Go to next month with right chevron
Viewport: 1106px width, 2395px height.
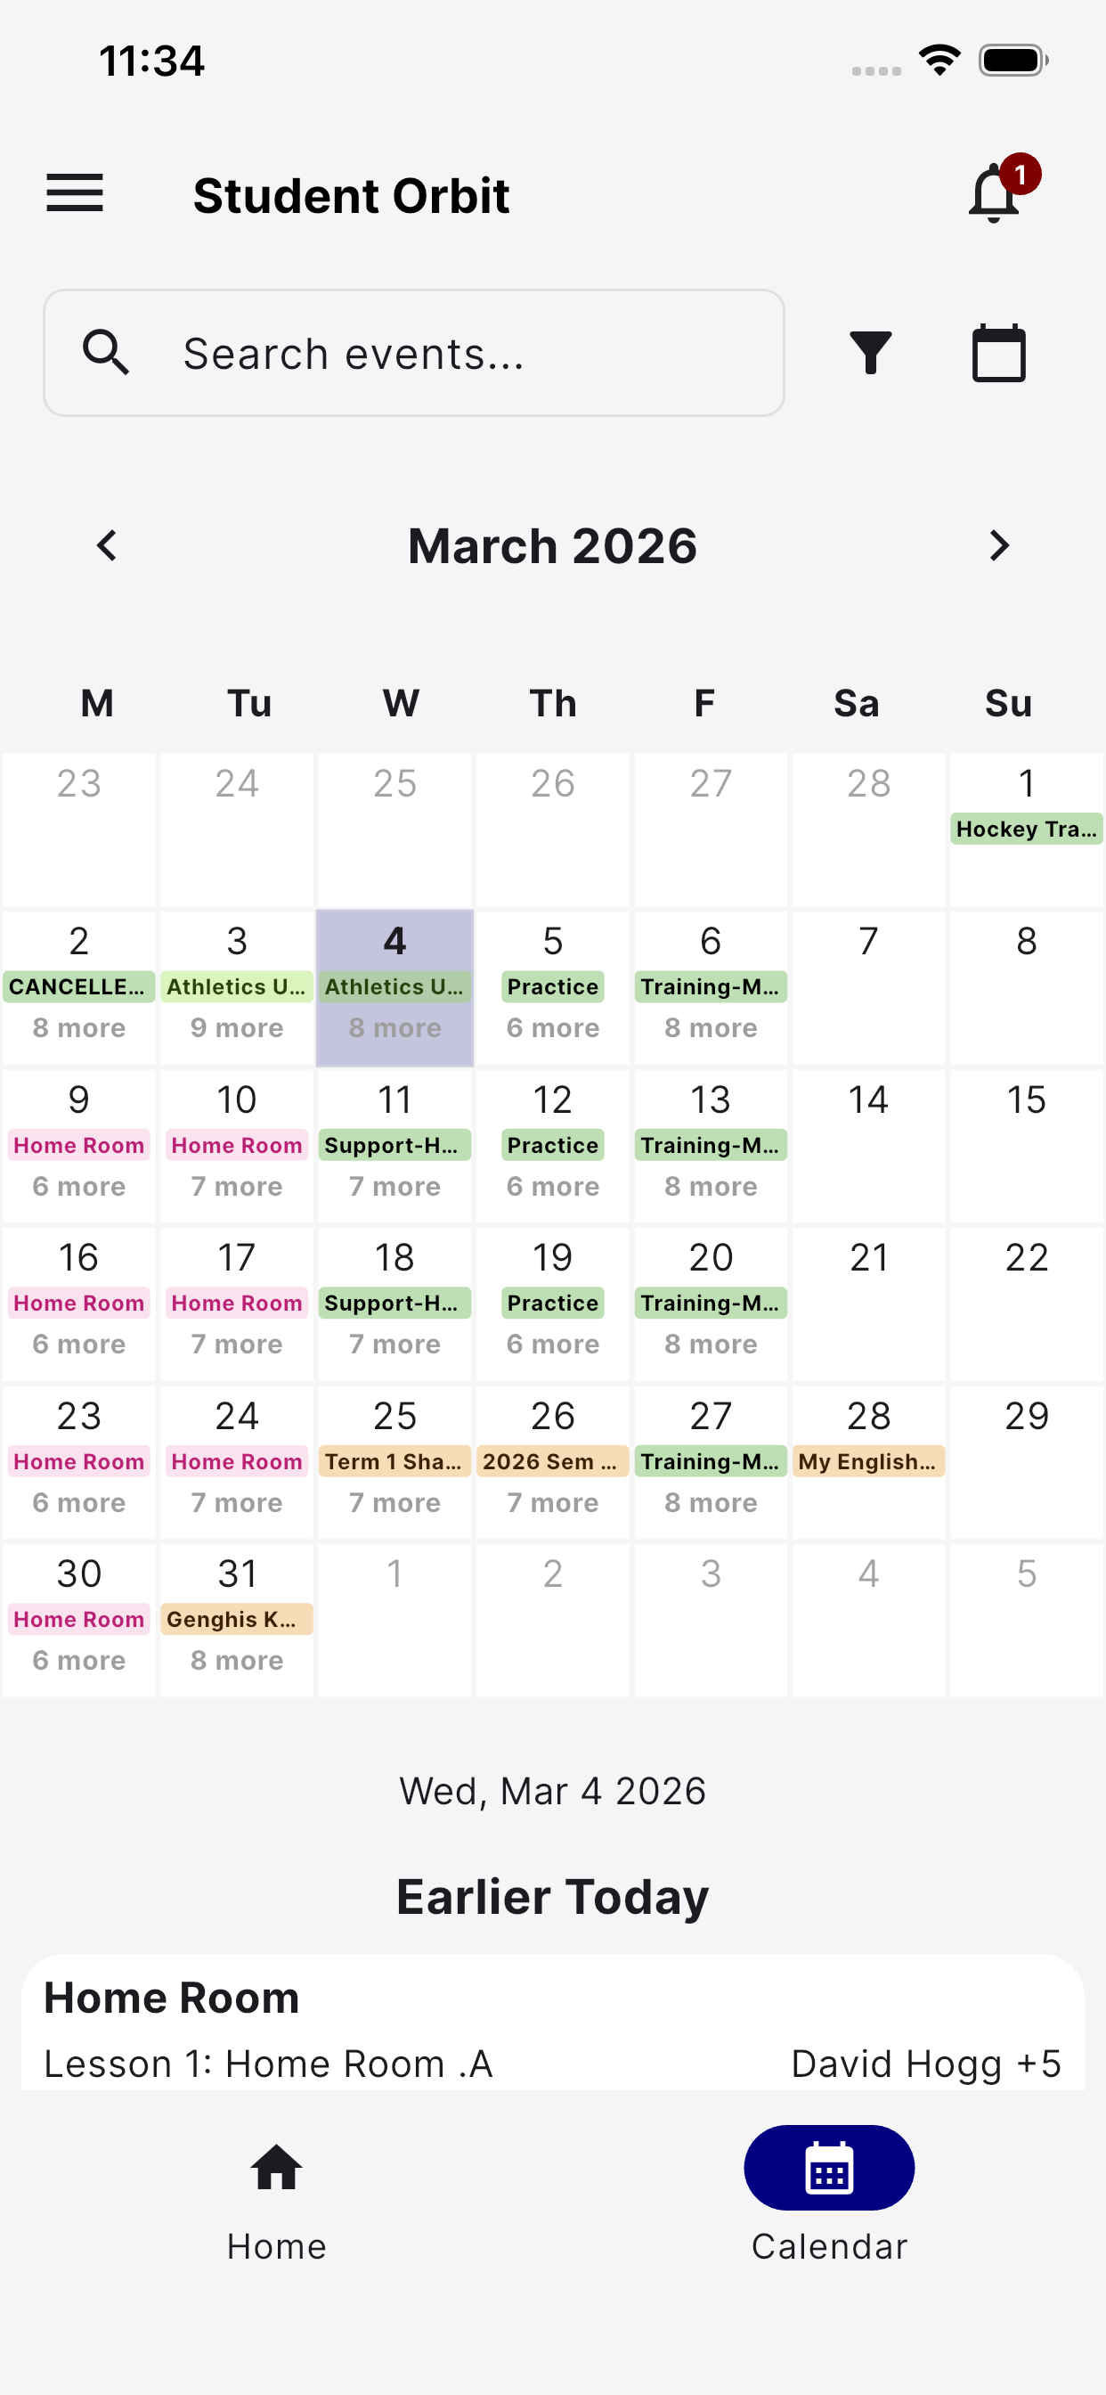click(999, 546)
